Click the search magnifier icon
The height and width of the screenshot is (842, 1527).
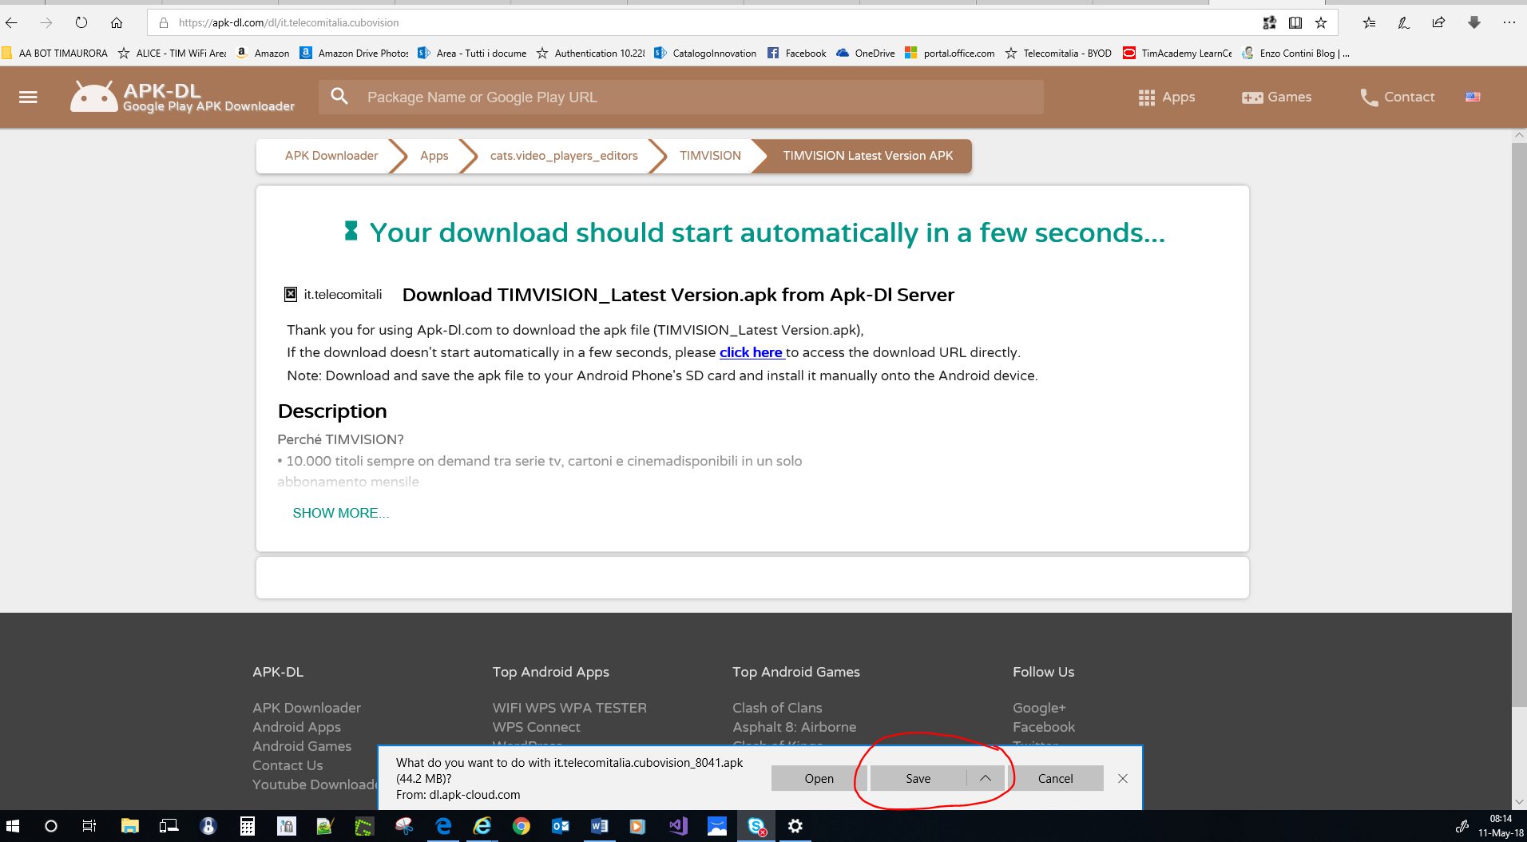(339, 97)
